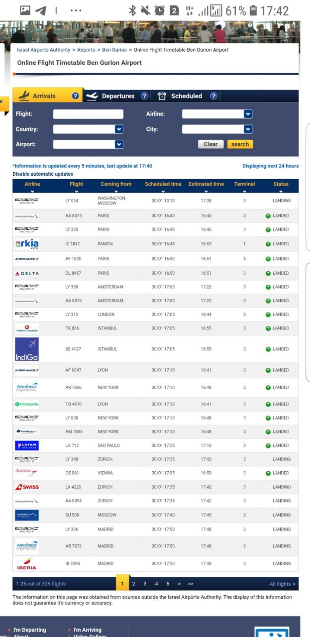The height and width of the screenshot is (637, 310).
Task: Go to next results page arrow
Action: (x=179, y=584)
